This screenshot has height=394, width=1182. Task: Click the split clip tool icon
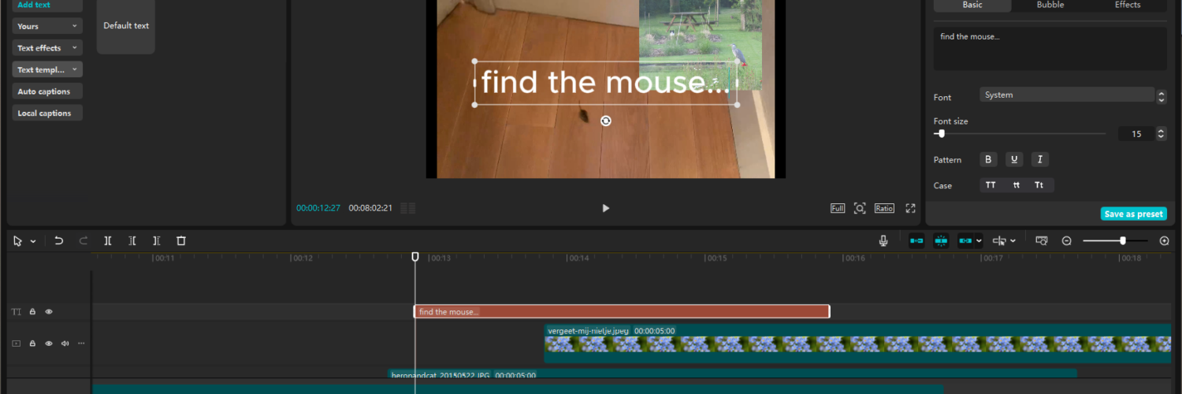[x=108, y=241]
